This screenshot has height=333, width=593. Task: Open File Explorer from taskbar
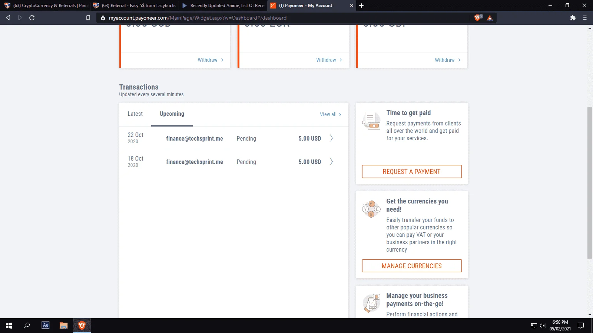(64, 326)
